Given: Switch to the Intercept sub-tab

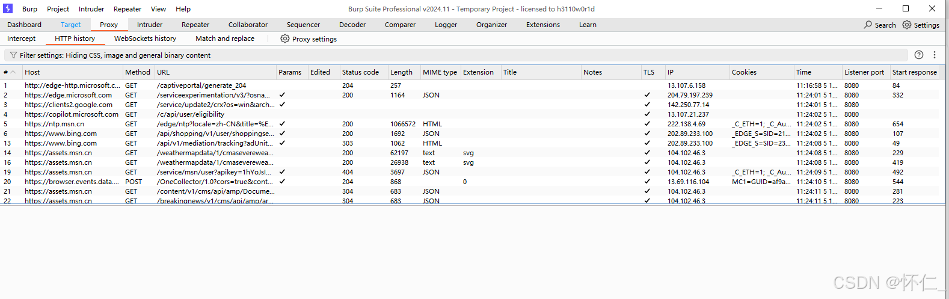Looking at the screenshot, I should [x=22, y=39].
